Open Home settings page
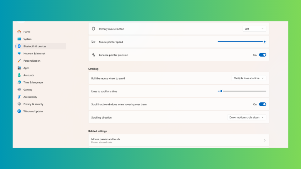301x169 pixels. tap(41, 32)
